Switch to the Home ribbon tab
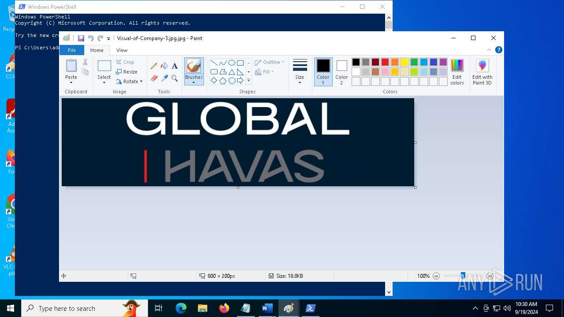 tap(97, 50)
